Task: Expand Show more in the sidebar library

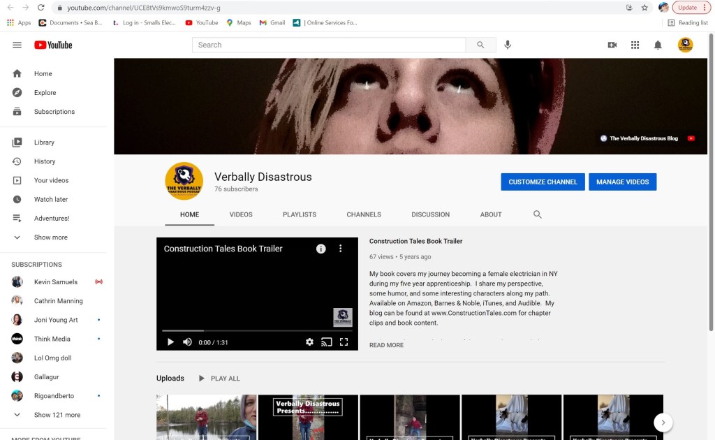Action: click(x=50, y=237)
